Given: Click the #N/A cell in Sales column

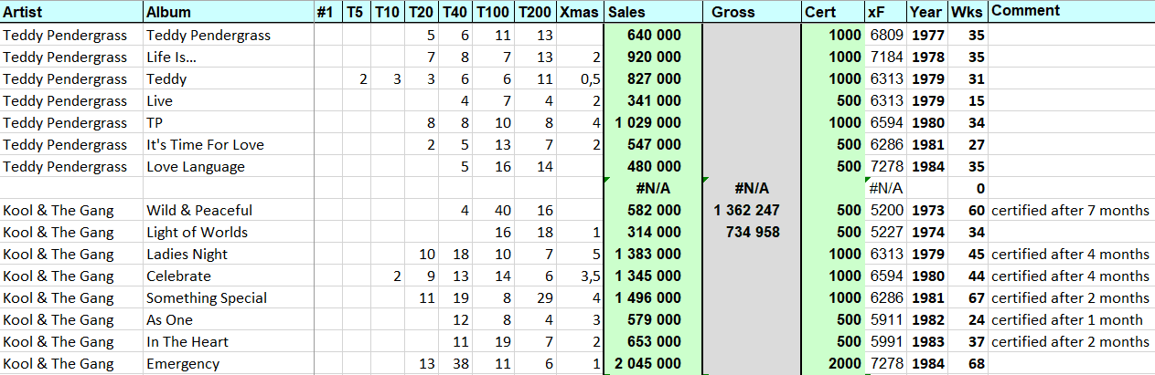Looking at the screenshot, I should (652, 188).
